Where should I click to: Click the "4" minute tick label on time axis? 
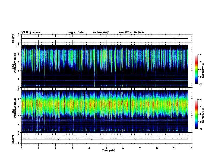[89, 148]
